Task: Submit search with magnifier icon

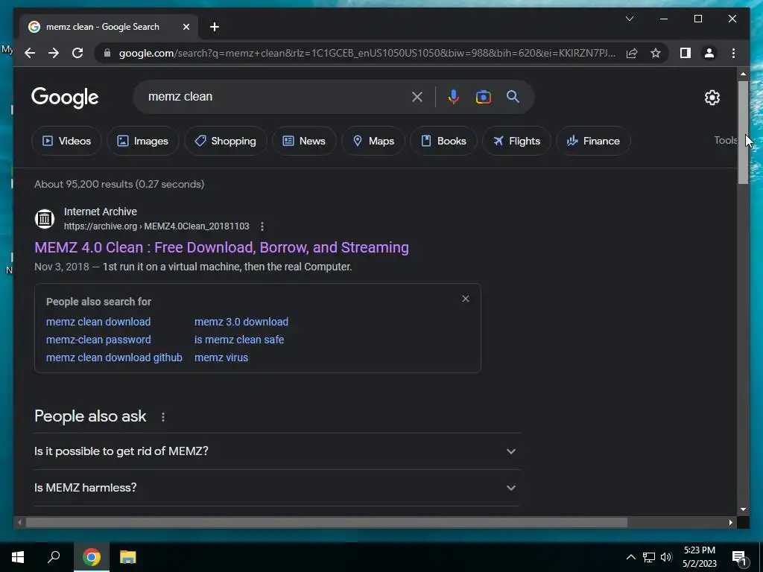Action: point(513,96)
